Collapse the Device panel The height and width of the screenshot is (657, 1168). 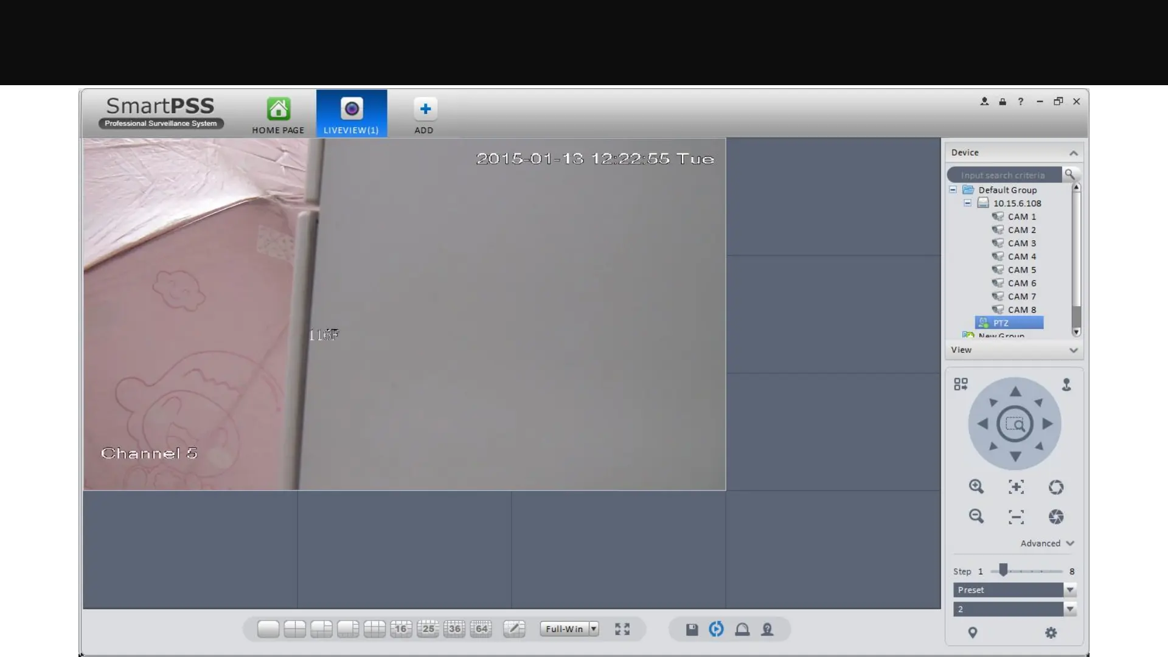pos(1073,153)
